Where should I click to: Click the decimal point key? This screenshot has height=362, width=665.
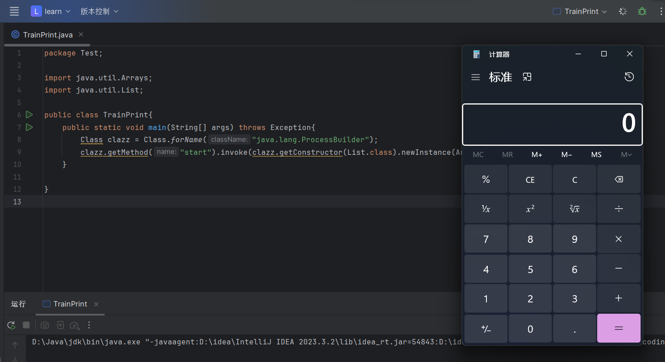(x=575, y=329)
